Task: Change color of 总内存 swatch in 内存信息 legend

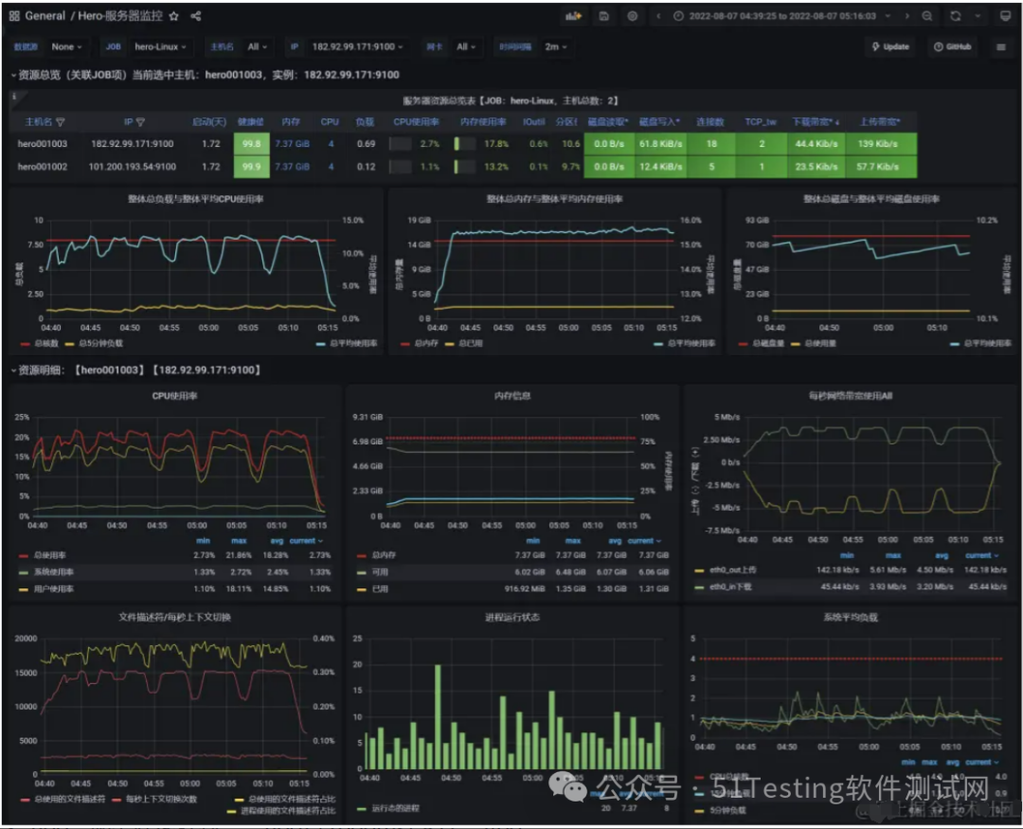Action: (362, 556)
